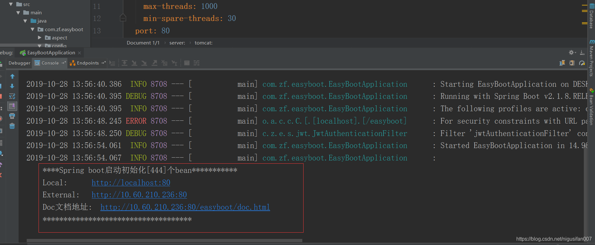This screenshot has width=595, height=245.
Task: Click the Up the Stack Trace arrow
Action: point(12,76)
